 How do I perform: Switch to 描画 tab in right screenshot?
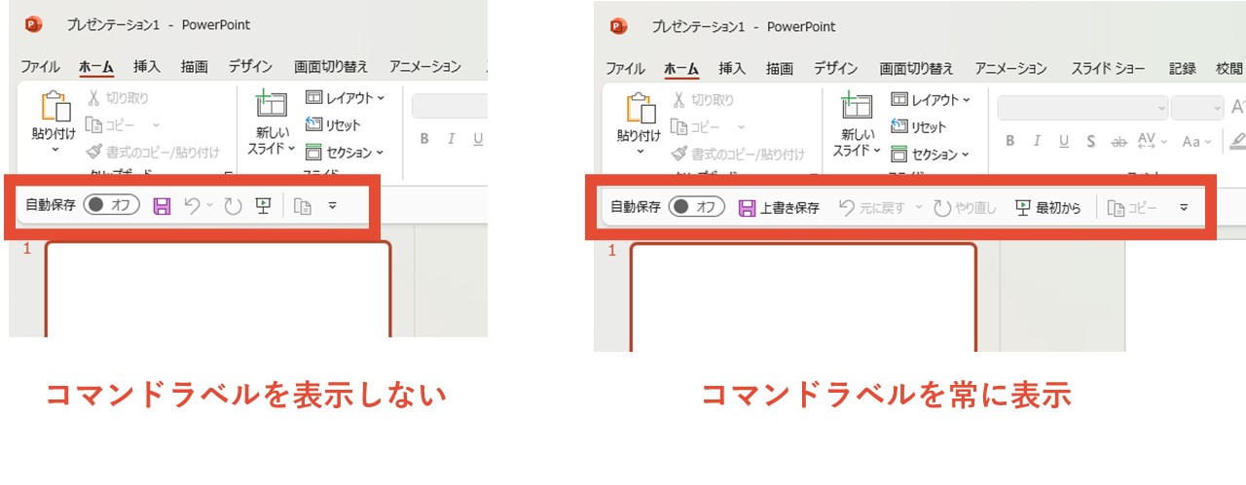pyautogui.click(x=780, y=69)
